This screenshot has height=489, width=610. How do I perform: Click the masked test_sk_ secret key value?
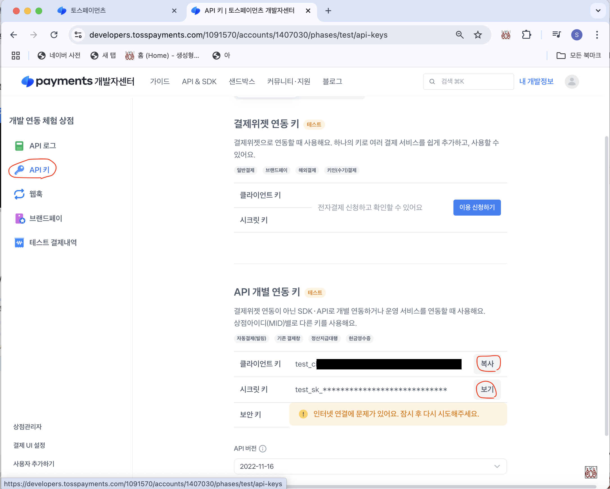pyautogui.click(x=371, y=390)
